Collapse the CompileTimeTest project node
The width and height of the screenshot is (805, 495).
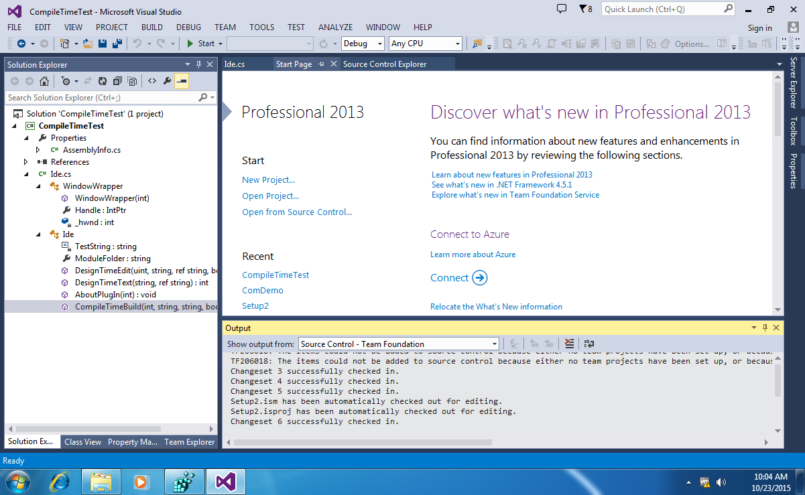tap(15, 126)
